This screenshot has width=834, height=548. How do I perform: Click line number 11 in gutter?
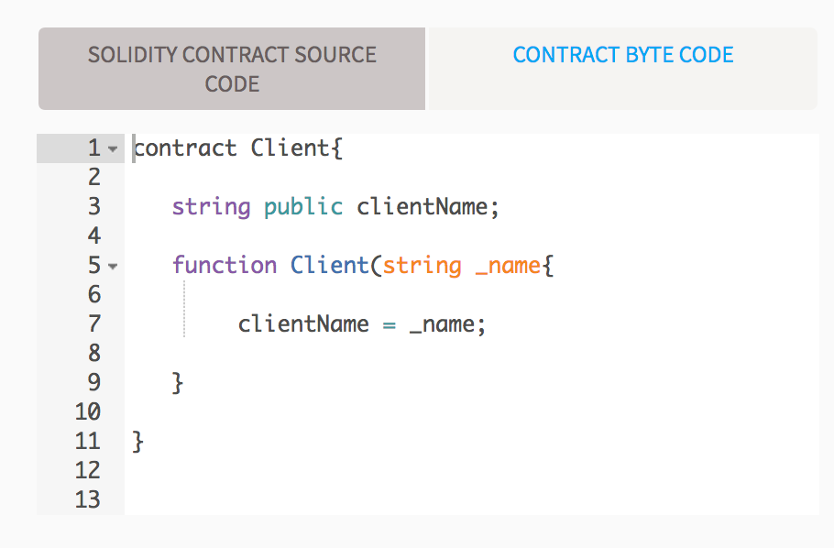pyautogui.click(x=87, y=442)
